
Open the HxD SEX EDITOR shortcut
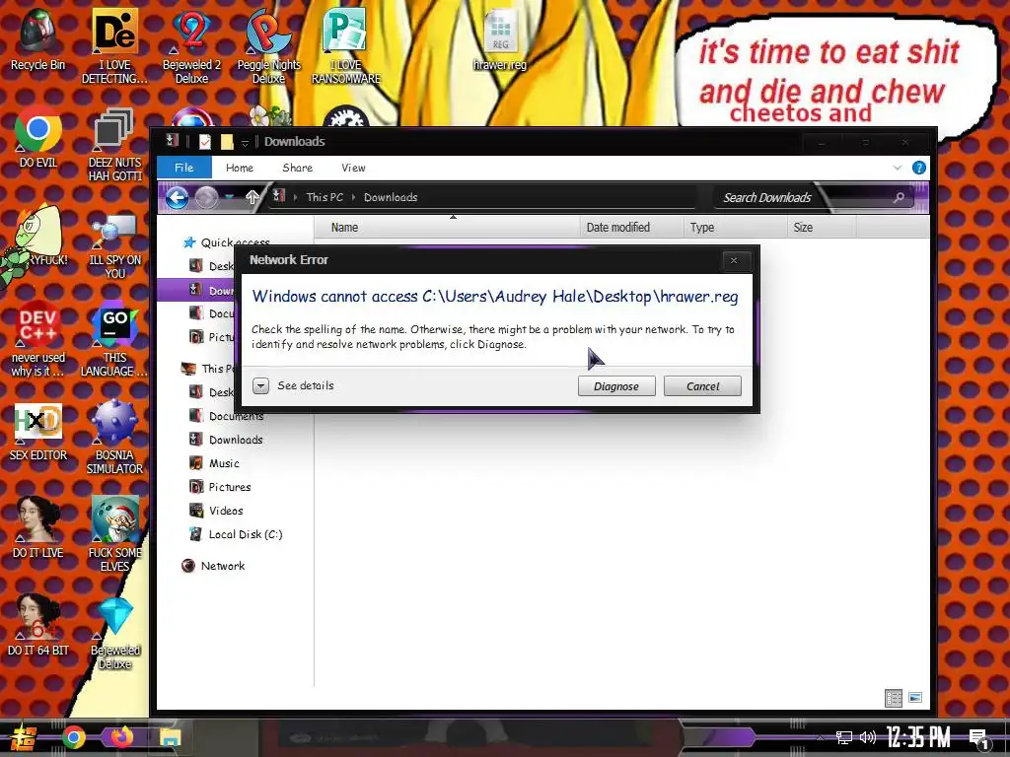38,432
